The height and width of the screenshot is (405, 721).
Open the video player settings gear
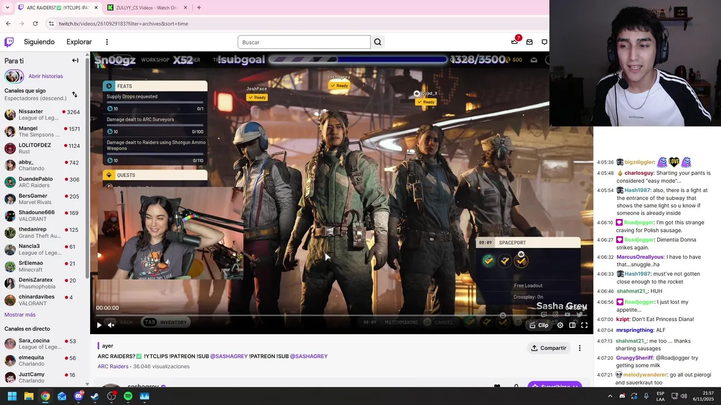point(560,325)
